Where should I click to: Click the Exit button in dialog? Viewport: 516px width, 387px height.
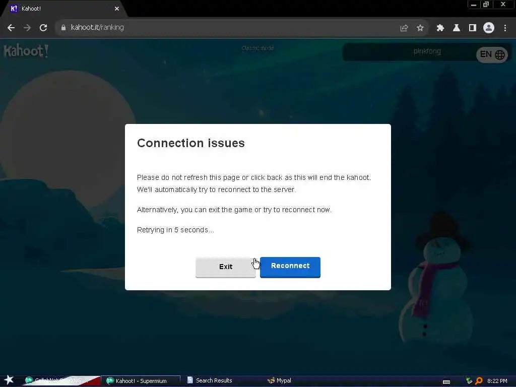click(225, 267)
